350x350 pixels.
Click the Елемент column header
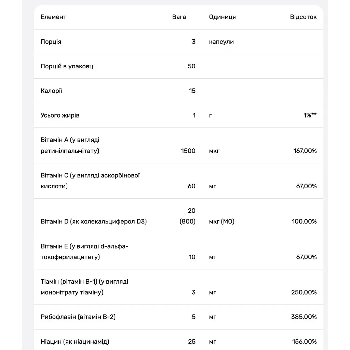tap(53, 17)
